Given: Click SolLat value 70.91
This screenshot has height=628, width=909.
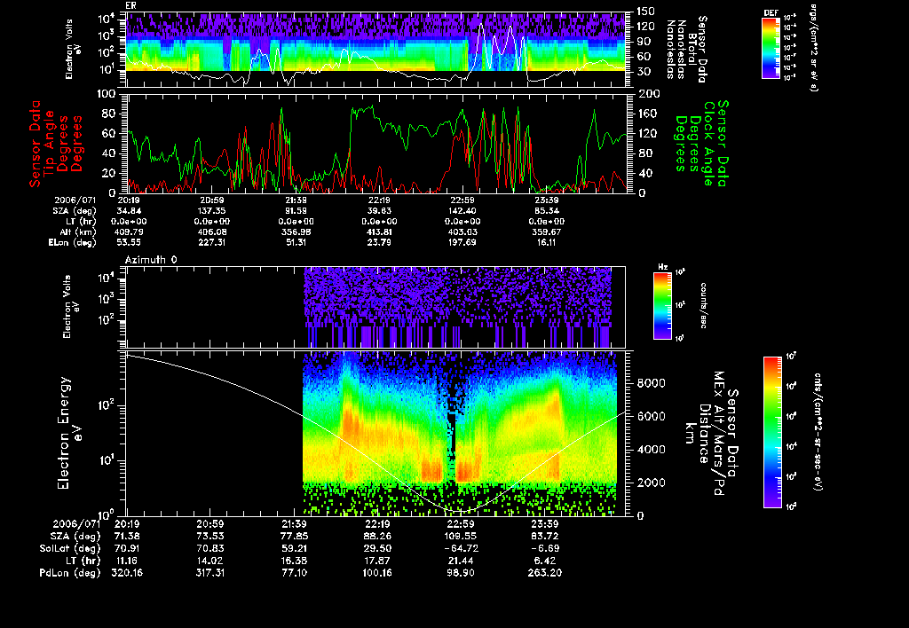Looking at the screenshot, I should (128, 548).
